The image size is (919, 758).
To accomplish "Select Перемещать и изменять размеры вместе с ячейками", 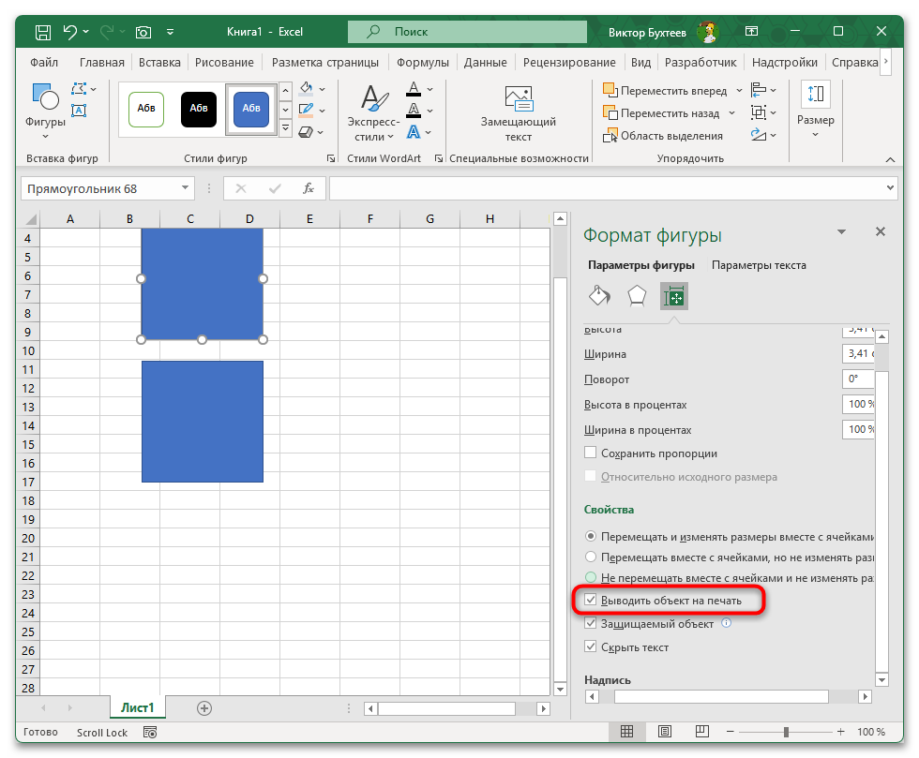I will pyautogui.click(x=591, y=536).
